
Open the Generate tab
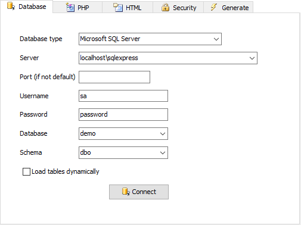[228, 7]
